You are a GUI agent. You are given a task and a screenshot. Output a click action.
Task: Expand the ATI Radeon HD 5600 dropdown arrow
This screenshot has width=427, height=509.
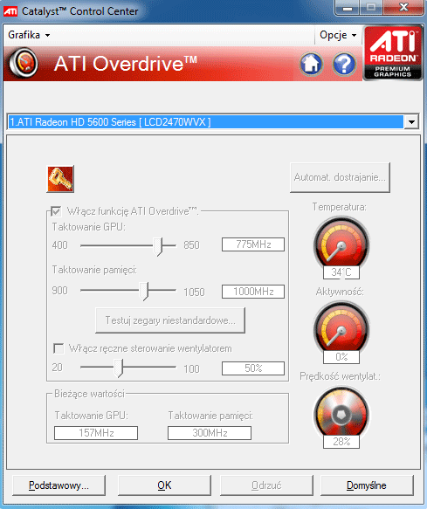[412, 122]
